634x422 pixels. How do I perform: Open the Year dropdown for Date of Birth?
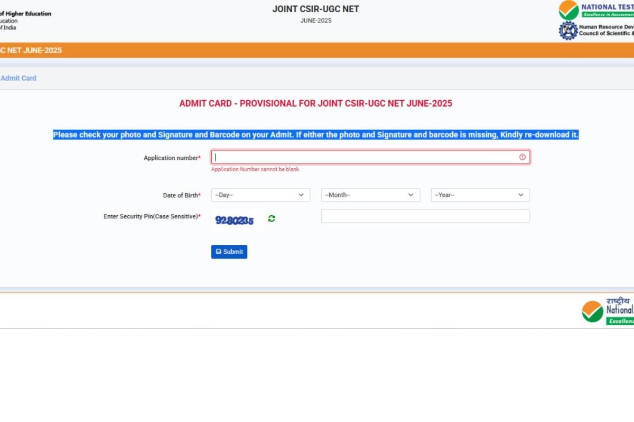coord(480,195)
